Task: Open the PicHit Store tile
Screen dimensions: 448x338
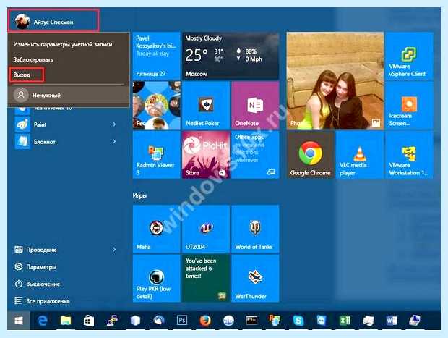Action: point(206,155)
